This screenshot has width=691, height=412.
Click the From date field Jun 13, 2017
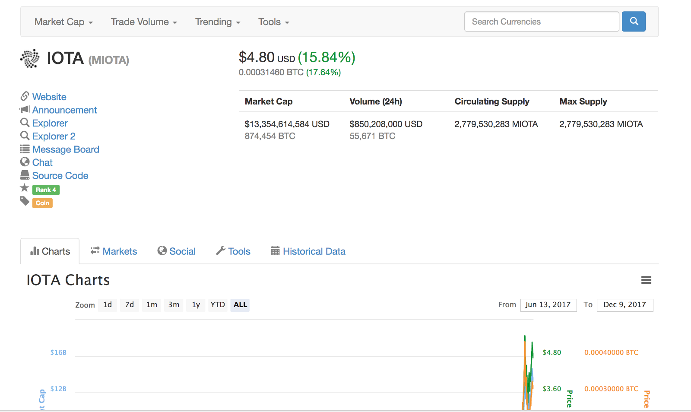coord(548,305)
